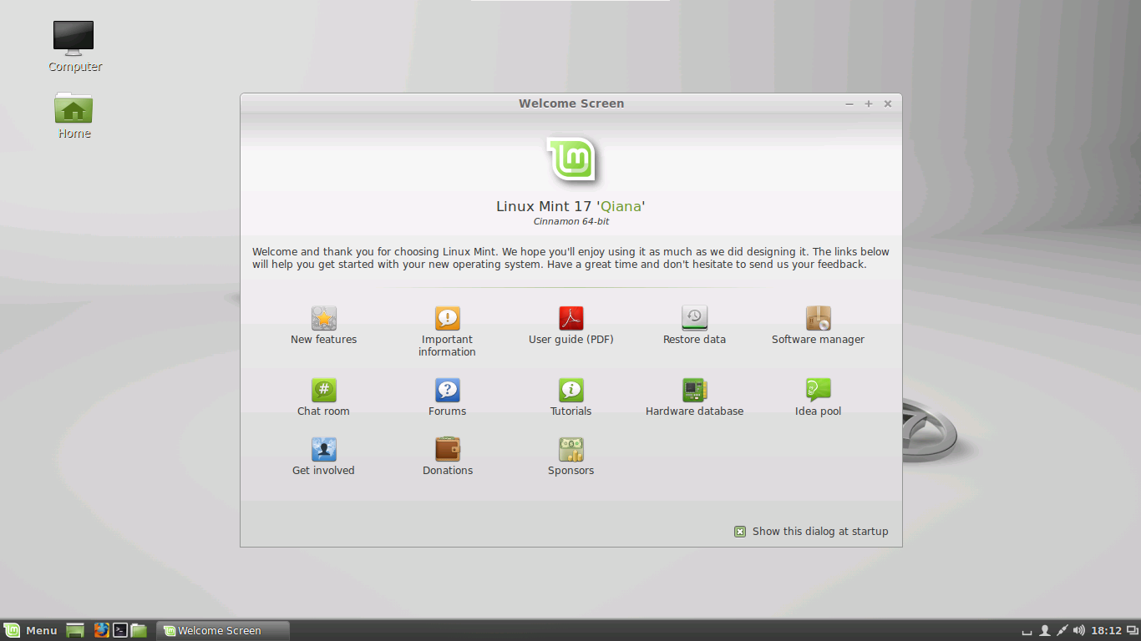Image resolution: width=1141 pixels, height=641 pixels.
Task: Uncheck Show this dialog at startup
Action: tap(740, 532)
